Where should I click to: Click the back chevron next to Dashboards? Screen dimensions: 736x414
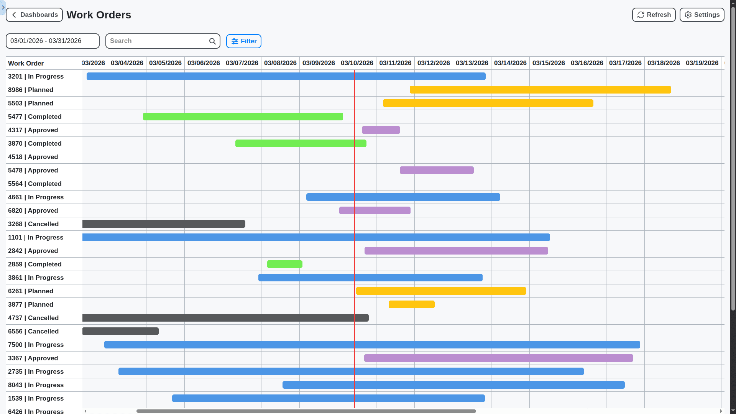point(14,15)
